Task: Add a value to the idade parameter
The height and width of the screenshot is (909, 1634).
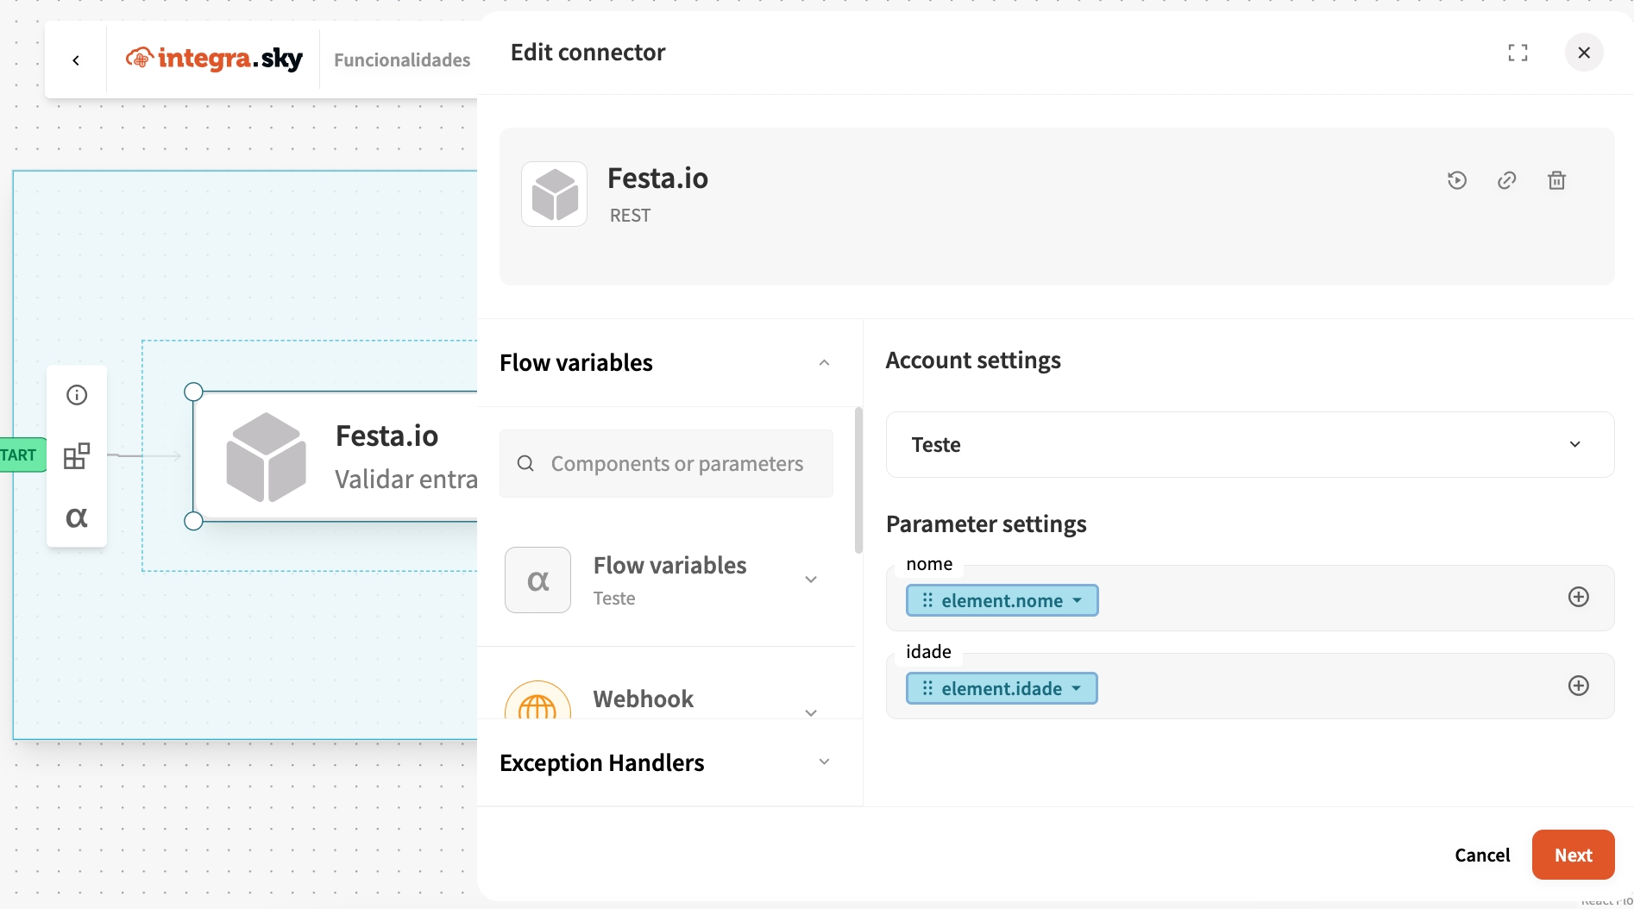Action: pos(1578,686)
